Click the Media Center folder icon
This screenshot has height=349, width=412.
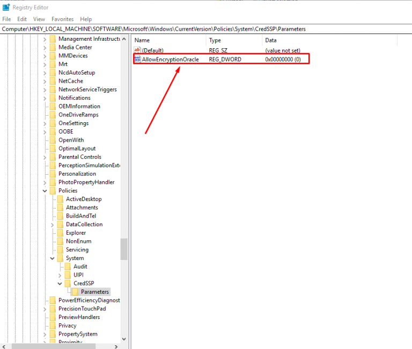(x=53, y=47)
